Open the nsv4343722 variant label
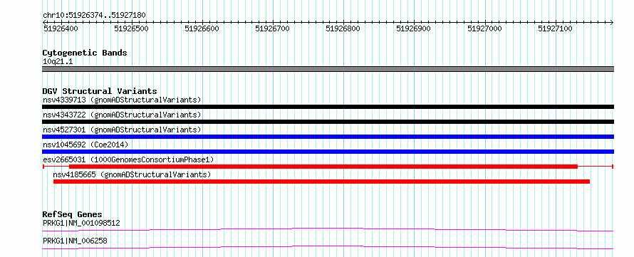This screenshot has width=634, height=257. (122, 115)
